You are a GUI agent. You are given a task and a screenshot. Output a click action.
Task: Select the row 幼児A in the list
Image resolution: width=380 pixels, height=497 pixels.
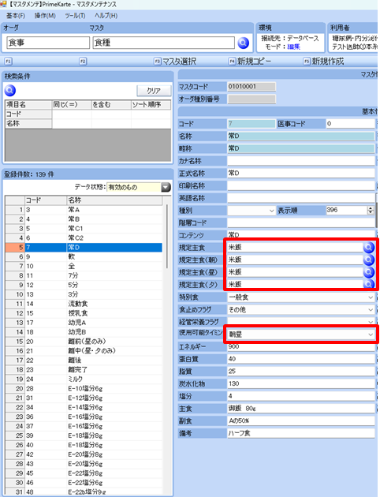click(84, 323)
